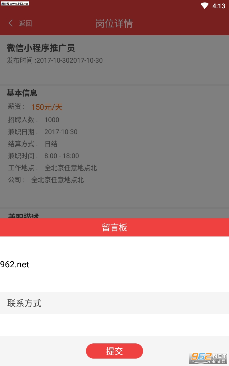Tap the empty contact input field
This screenshot has width=229, height=366.
[x=114, y=325]
